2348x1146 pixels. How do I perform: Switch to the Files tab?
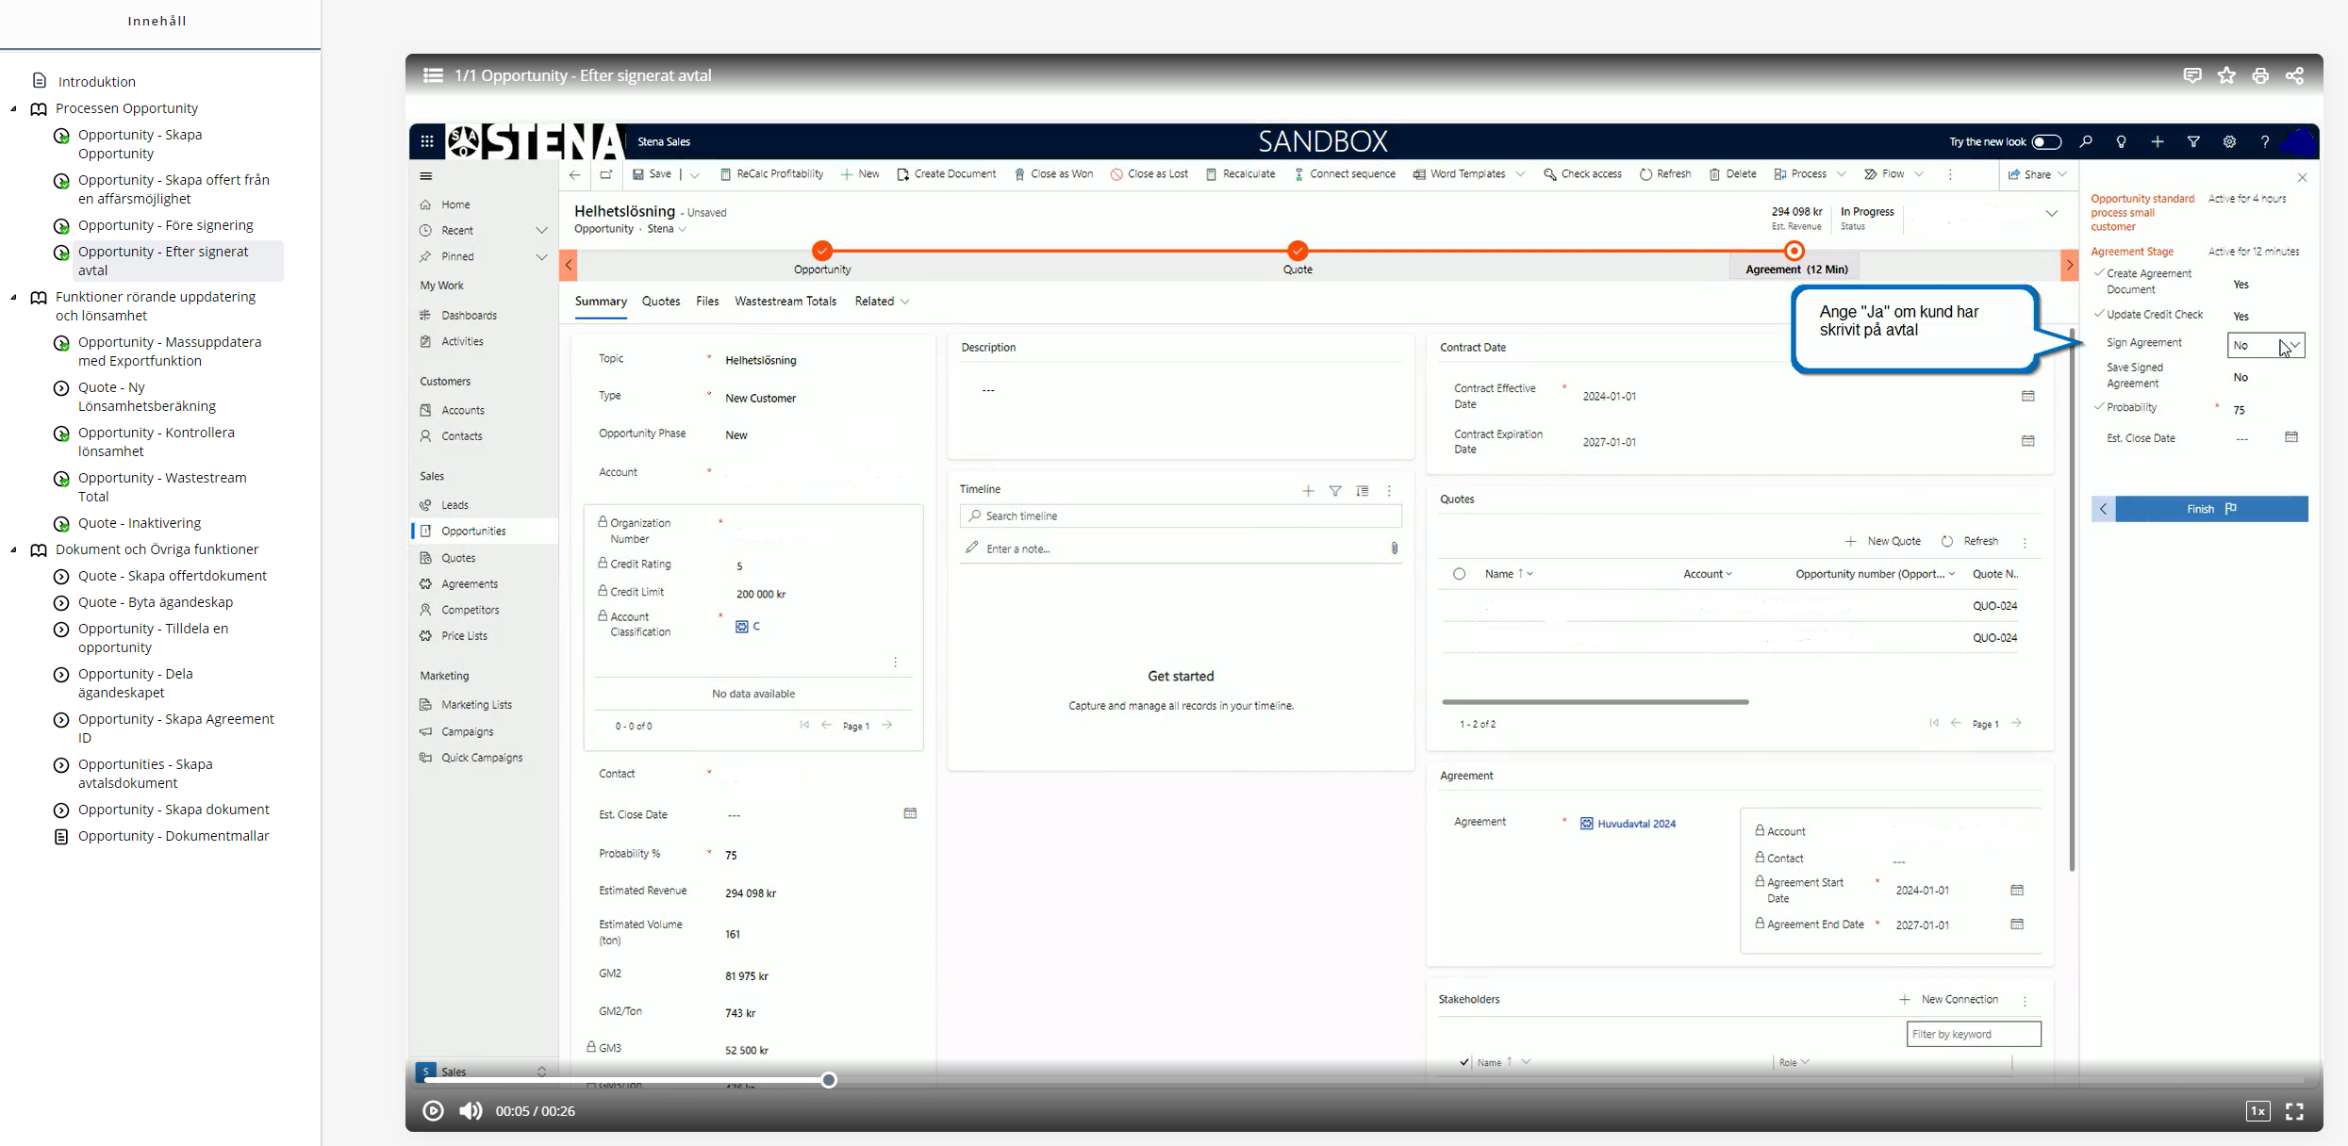(707, 301)
